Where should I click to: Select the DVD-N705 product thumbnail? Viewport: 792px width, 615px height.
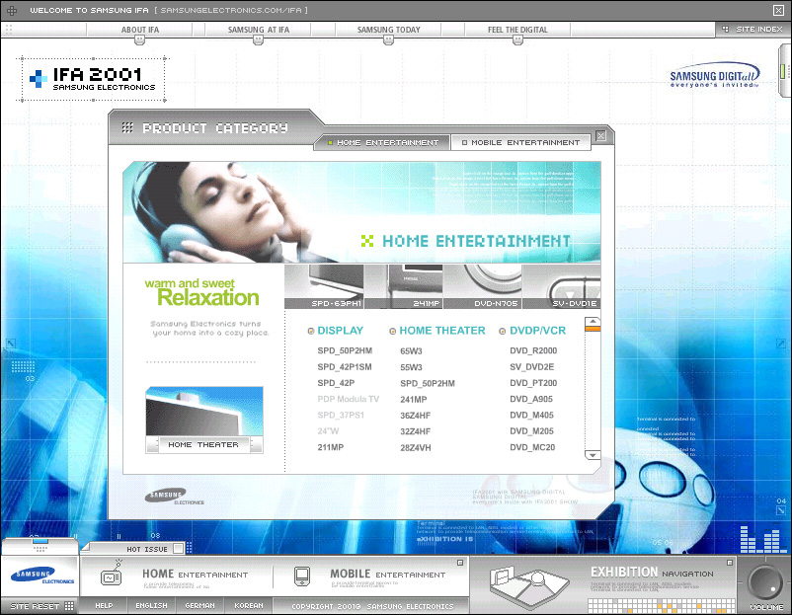[482, 286]
